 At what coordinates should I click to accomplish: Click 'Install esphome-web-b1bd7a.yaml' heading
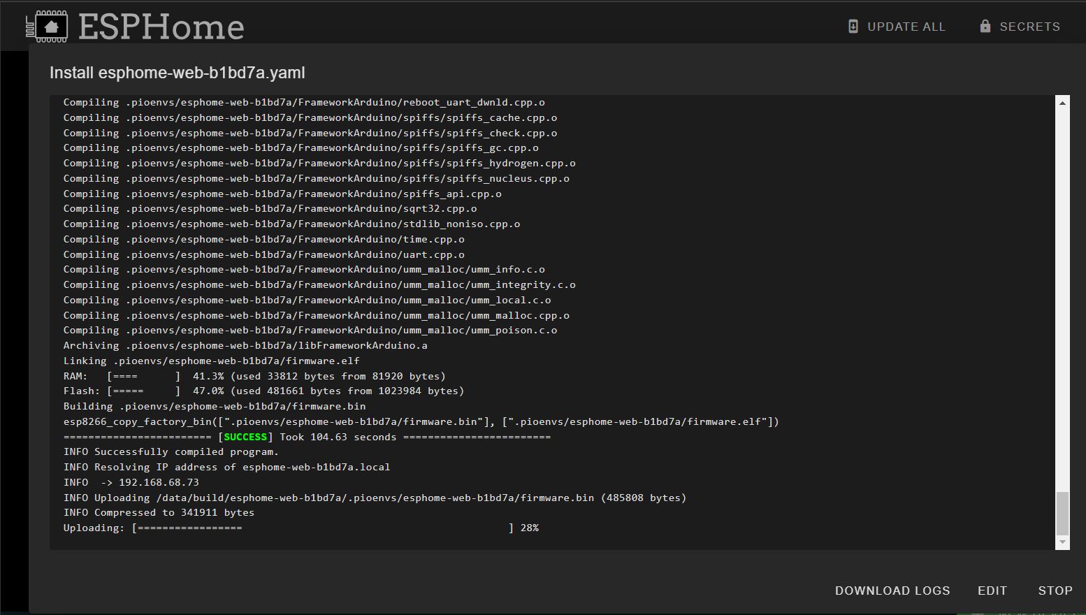point(178,73)
